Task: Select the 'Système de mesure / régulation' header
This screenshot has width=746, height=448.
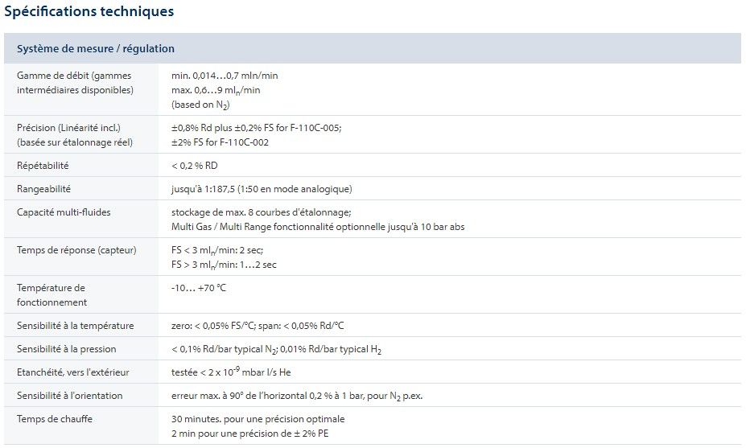Action: pyautogui.click(x=96, y=48)
